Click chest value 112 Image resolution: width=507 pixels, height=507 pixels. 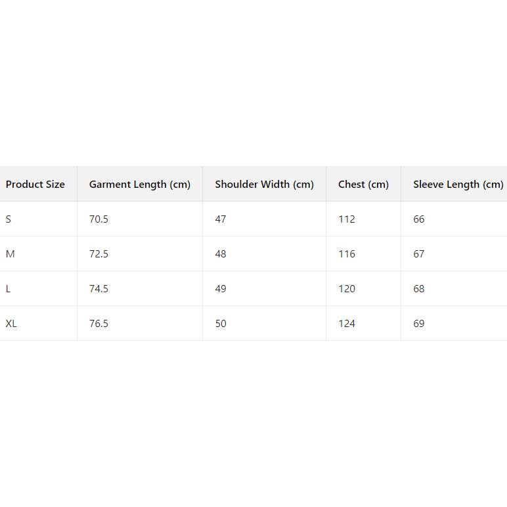347,219
